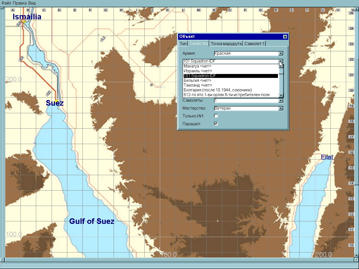359x269 pixels.
Task: Choose Таиланд <нет> from the list
Action: (x=231, y=85)
